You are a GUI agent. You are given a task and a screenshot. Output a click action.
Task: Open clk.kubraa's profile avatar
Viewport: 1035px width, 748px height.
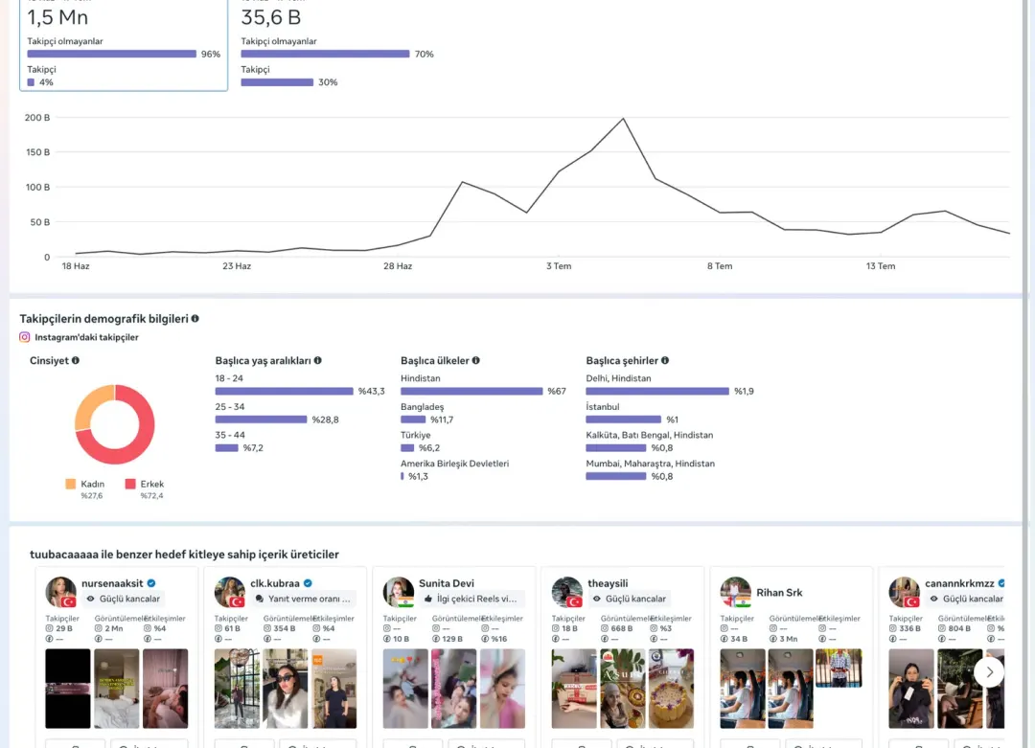point(230,592)
